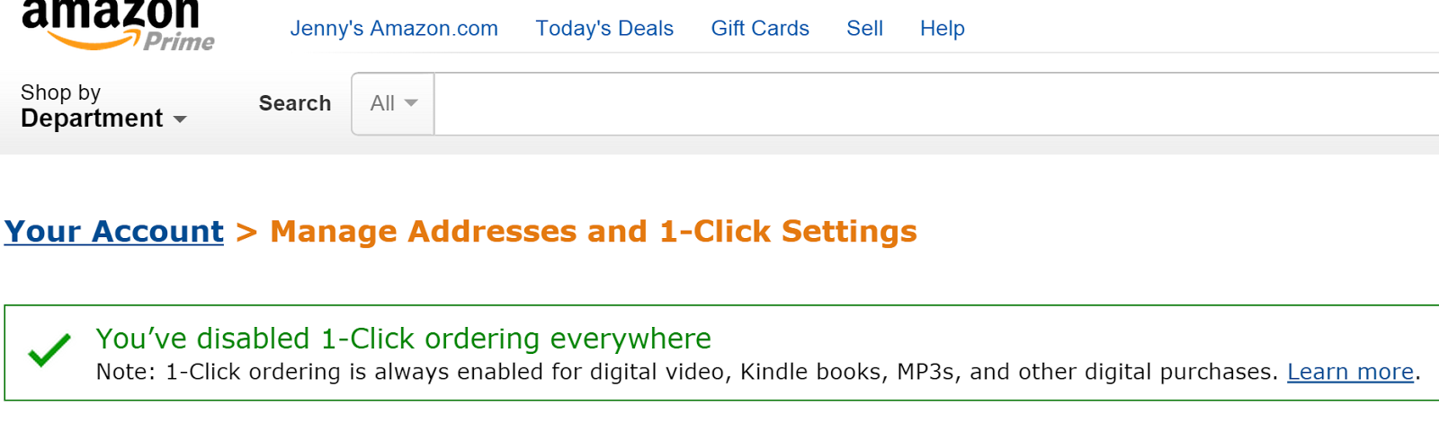The image size is (1439, 432).
Task: Click the green success checkmark icon
Action: tap(49, 349)
